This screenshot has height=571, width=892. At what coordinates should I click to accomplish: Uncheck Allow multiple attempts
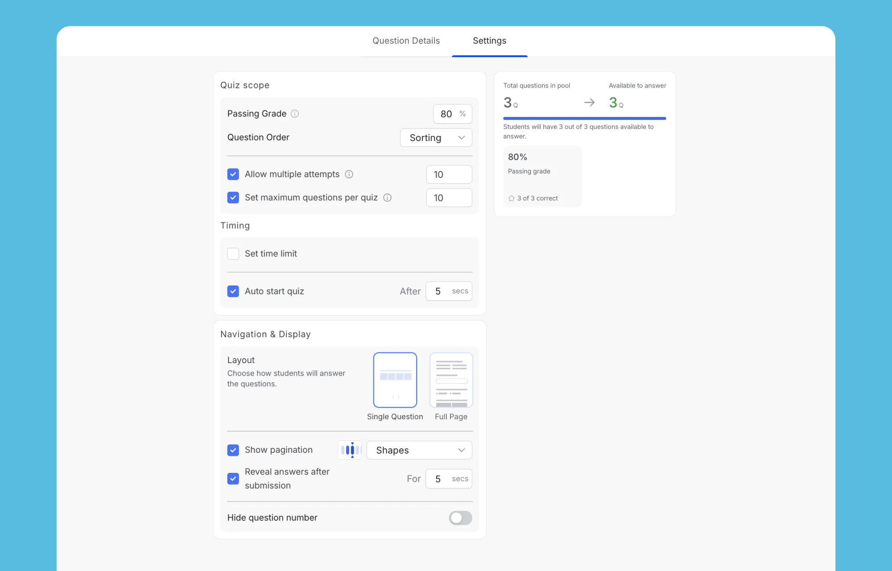pos(233,174)
